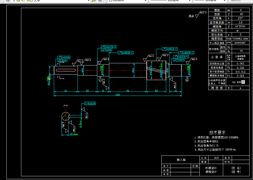This screenshot has height=180, width=253.
Task: Click the plot style 随颜色 box
Action: 240,1
